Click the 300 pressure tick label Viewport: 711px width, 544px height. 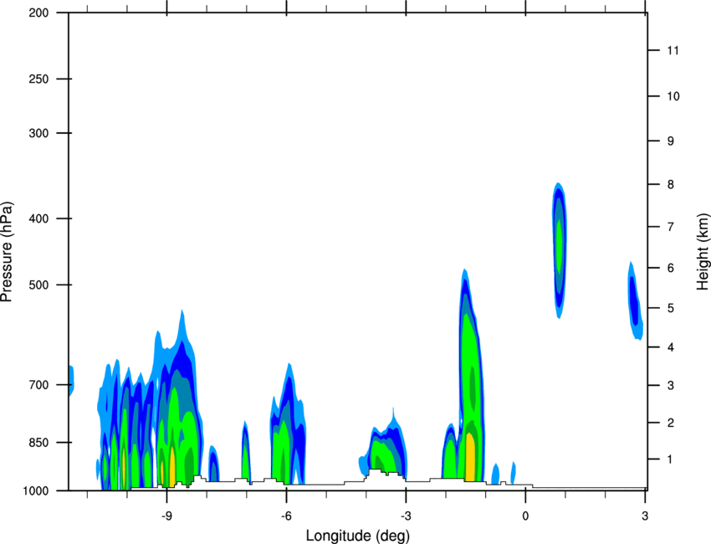click(x=38, y=133)
